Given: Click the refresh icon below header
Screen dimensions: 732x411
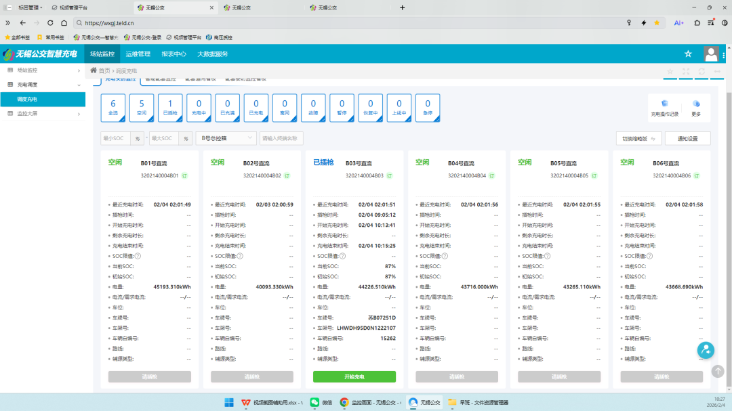Looking at the screenshot, I should click(701, 71).
